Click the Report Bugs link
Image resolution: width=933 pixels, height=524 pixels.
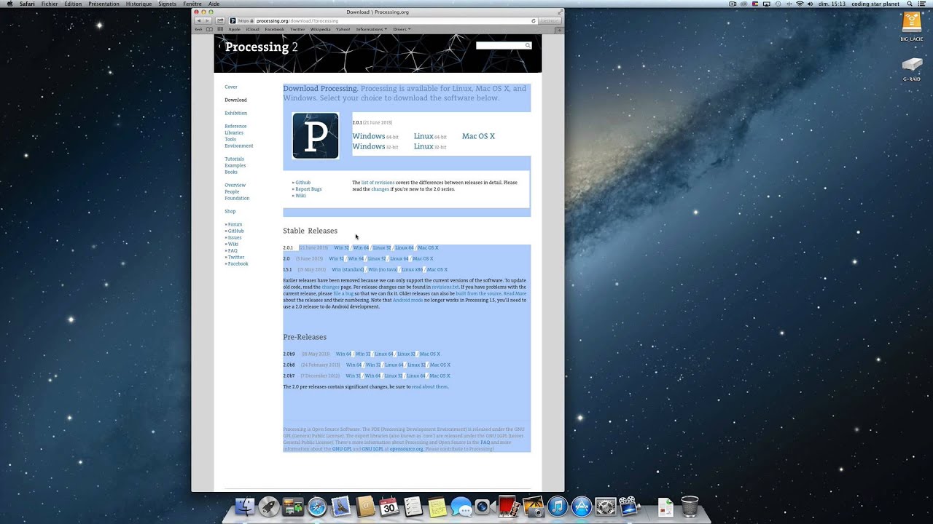[308, 189]
